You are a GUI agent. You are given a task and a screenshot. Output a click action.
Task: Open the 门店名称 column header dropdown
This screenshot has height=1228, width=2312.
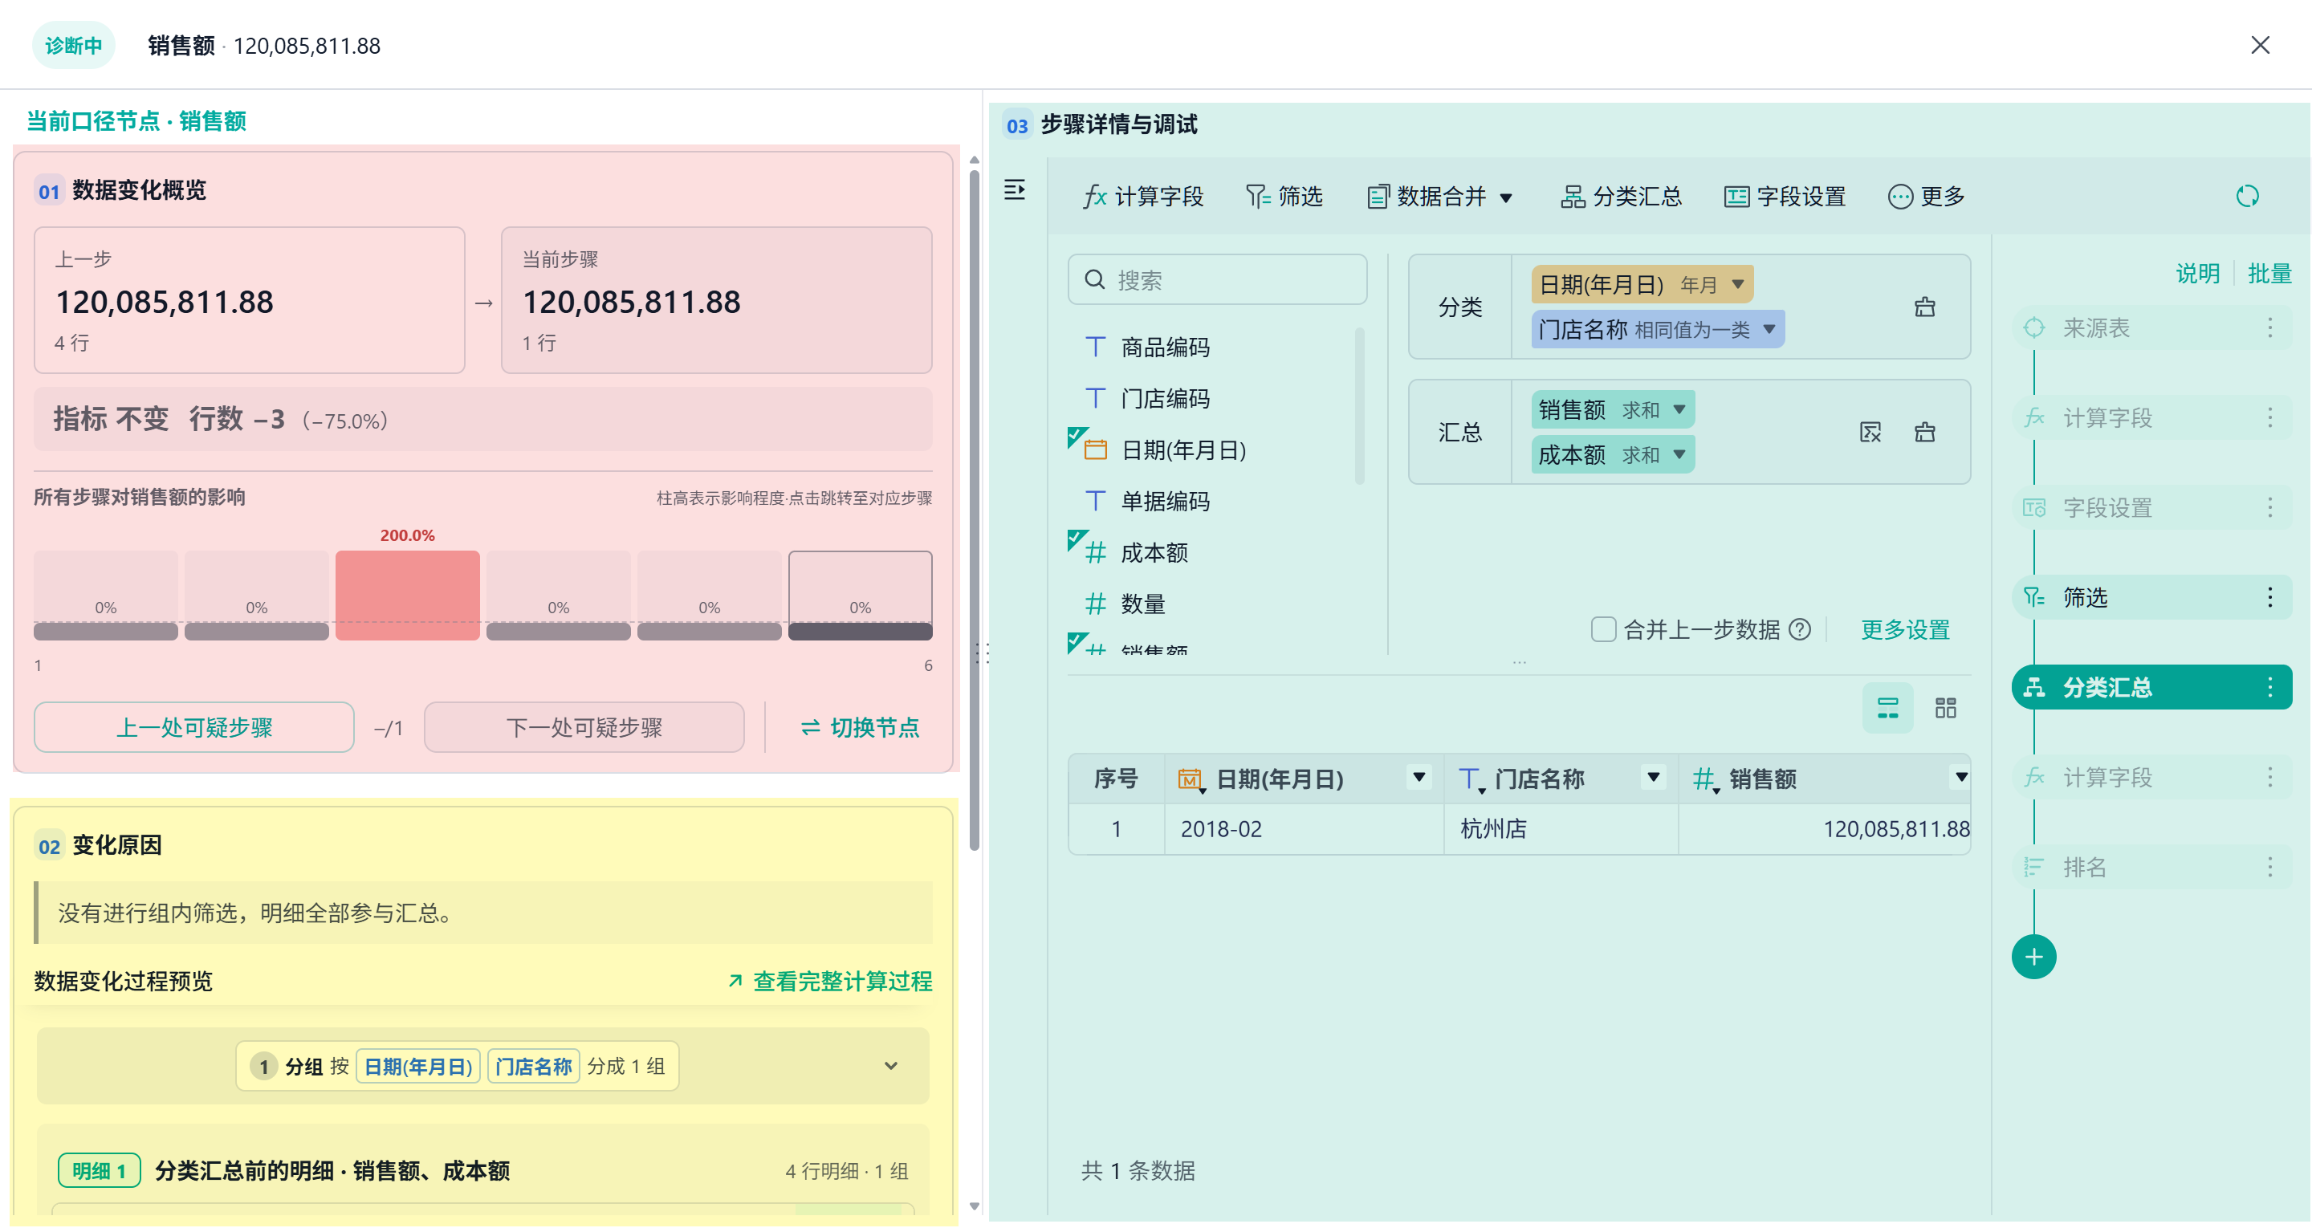pyautogui.click(x=1652, y=778)
